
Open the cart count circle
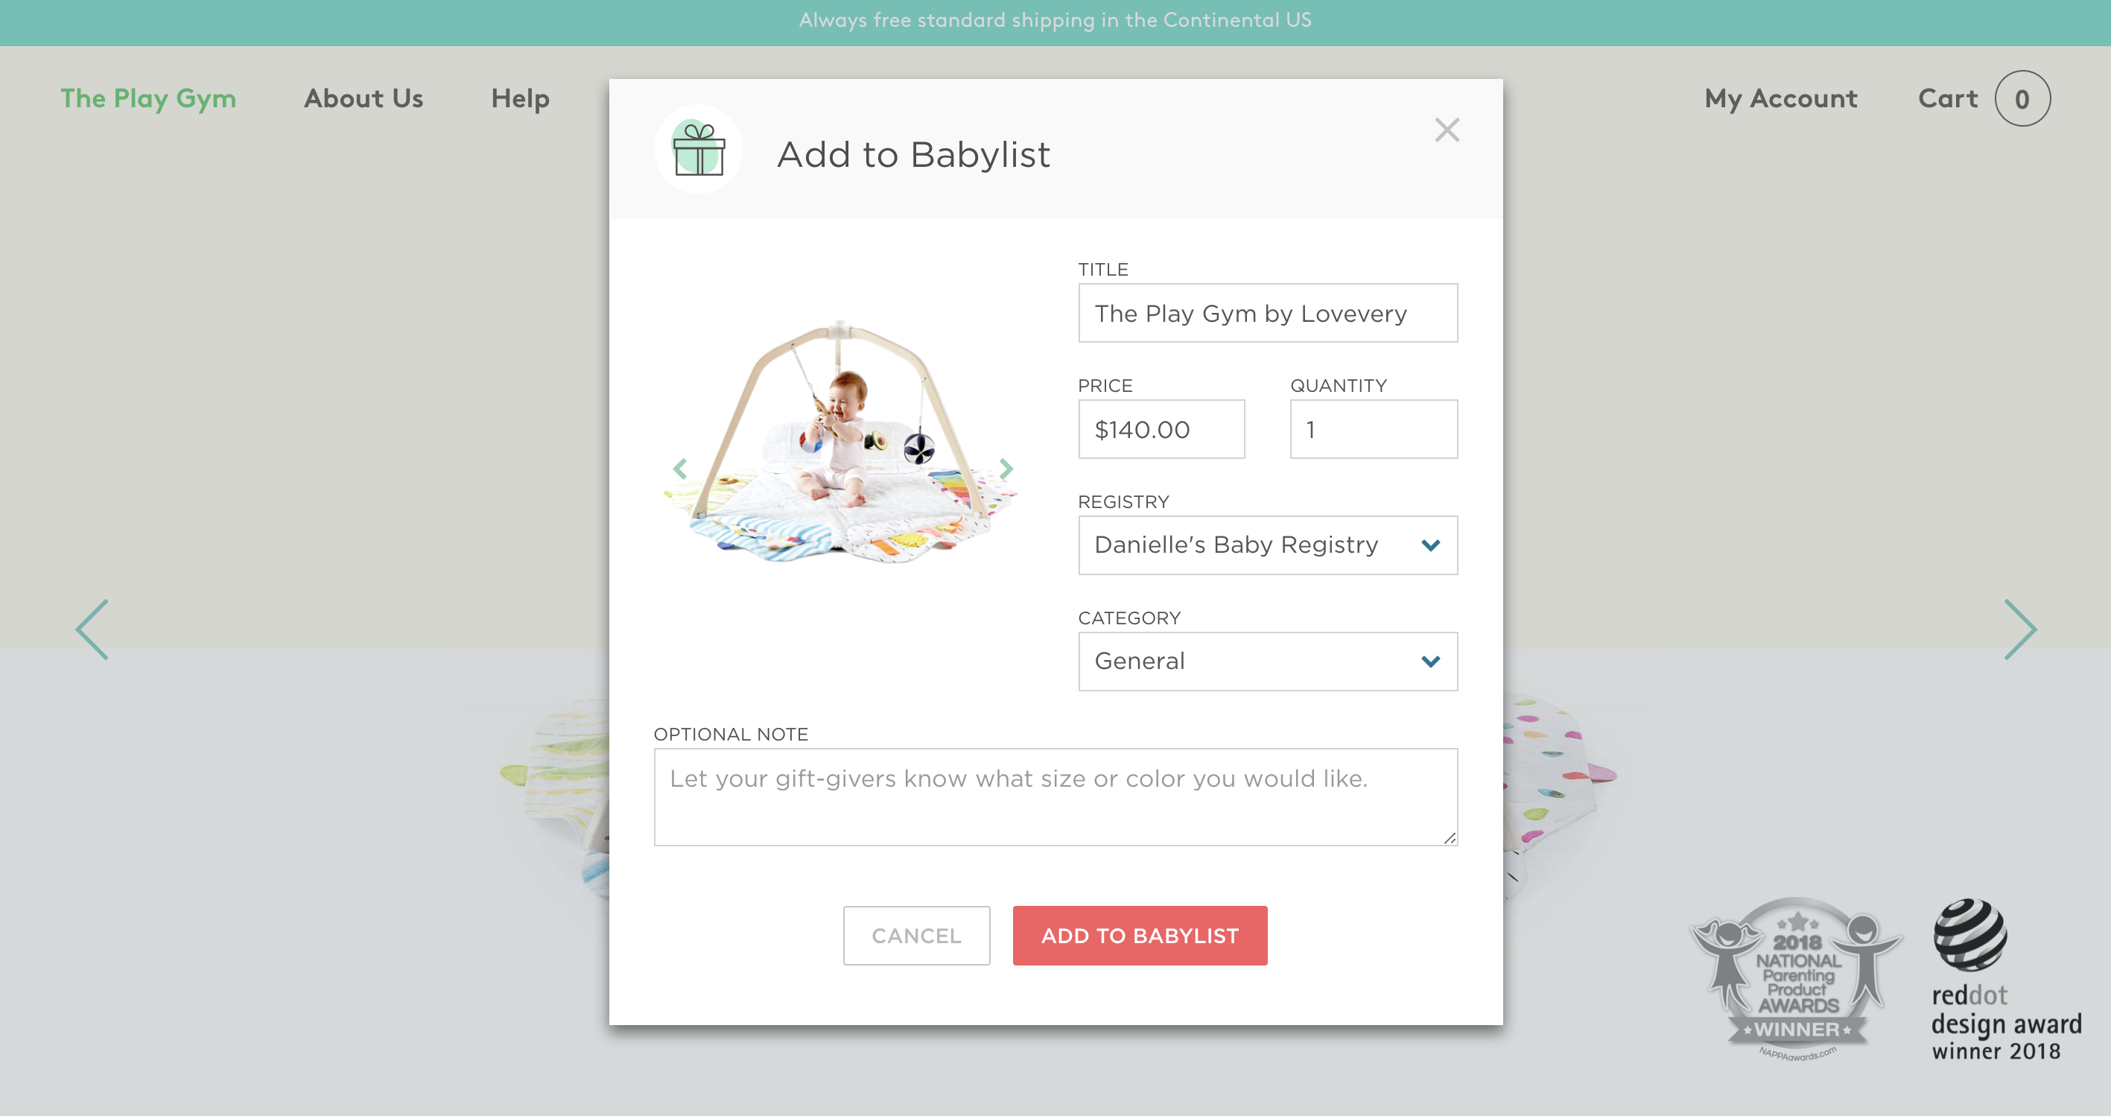tap(2022, 98)
